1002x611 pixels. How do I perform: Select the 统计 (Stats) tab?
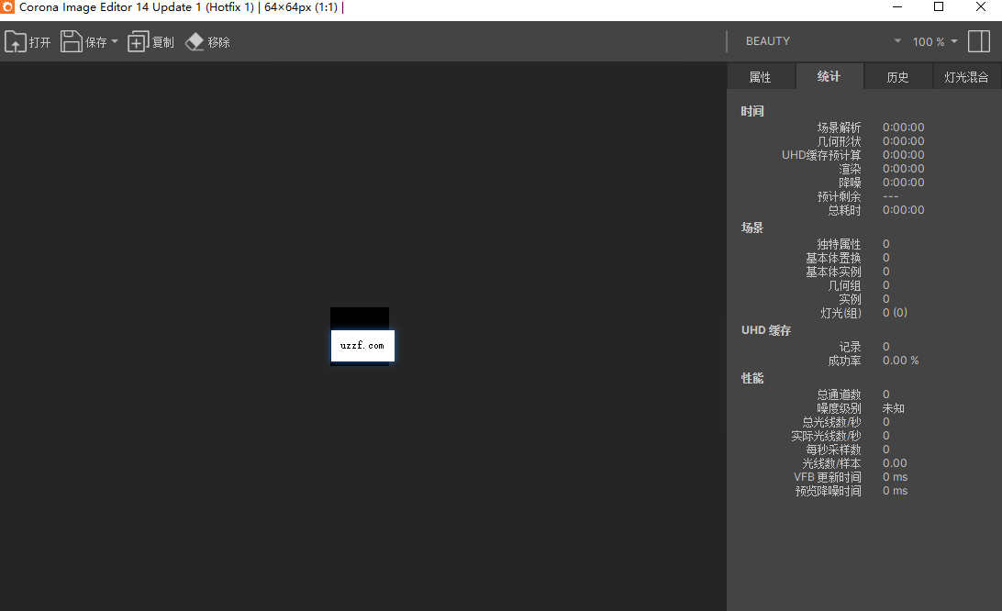click(x=829, y=76)
